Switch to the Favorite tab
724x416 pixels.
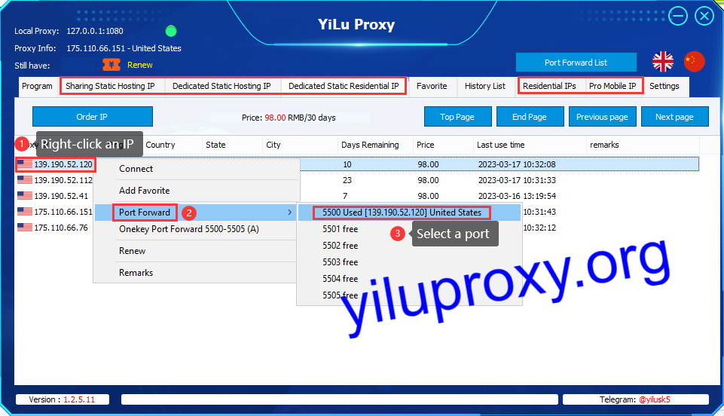pos(432,87)
